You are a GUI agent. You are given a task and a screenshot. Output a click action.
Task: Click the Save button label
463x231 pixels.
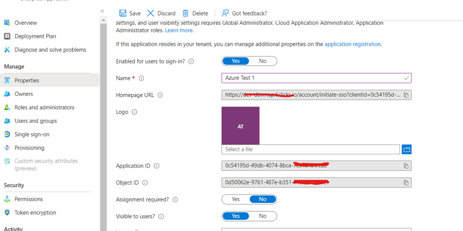[x=135, y=13]
